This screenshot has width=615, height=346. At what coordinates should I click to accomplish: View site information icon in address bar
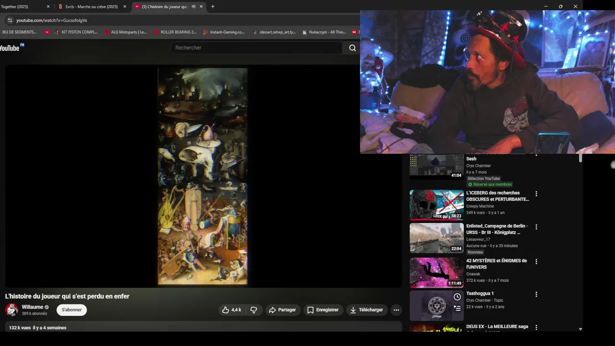pos(10,20)
